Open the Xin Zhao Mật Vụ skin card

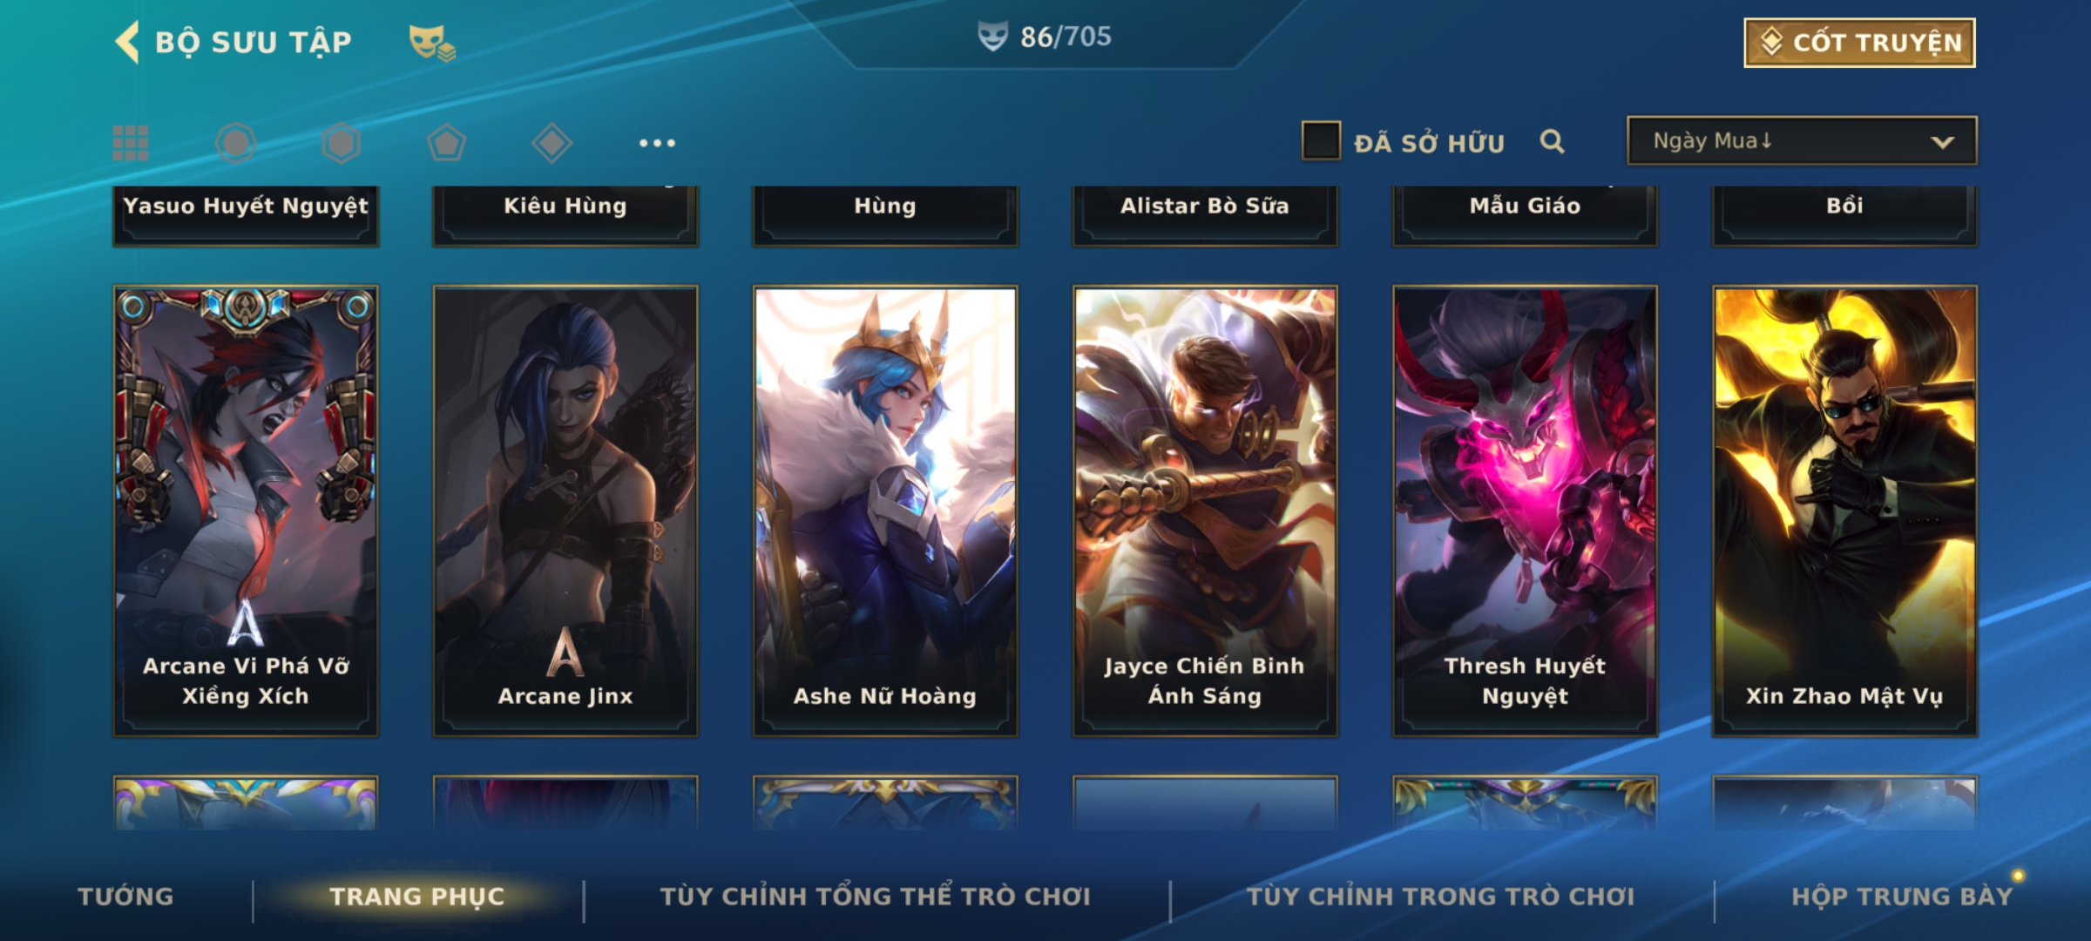[x=1844, y=511]
